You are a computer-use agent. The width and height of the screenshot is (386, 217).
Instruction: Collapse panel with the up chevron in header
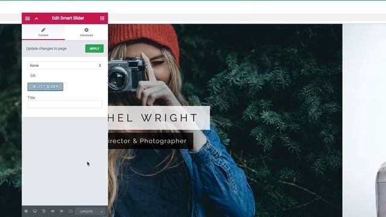[36, 19]
